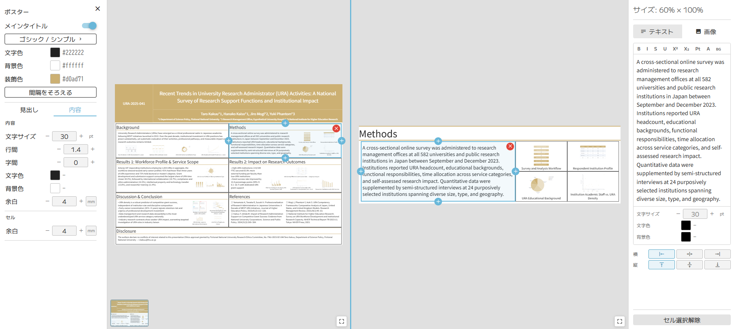The width and height of the screenshot is (735, 329).
Task: Expand the poster preview to fullscreen
Action: [342, 321]
